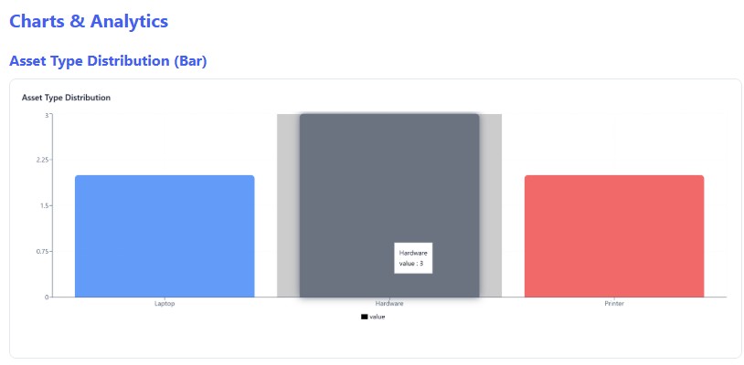Click the Charts & Analytics heading
This screenshot has height=365, width=744.
click(89, 21)
